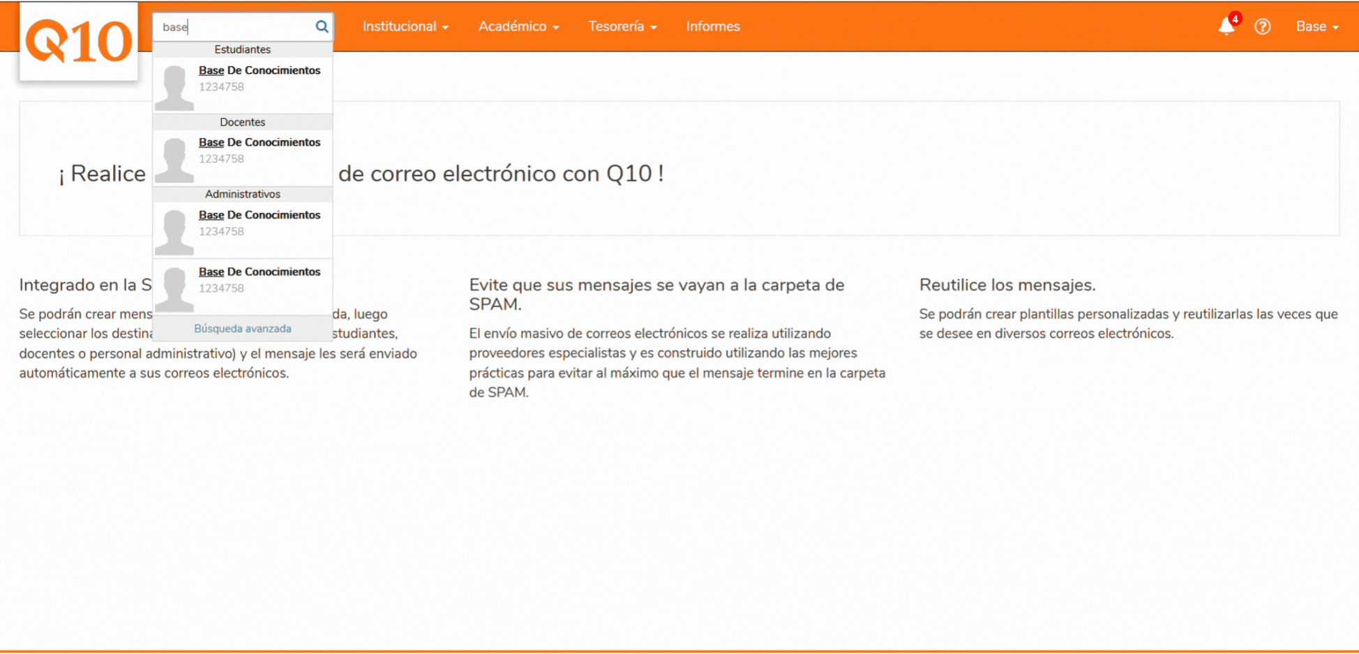Click the heading about the SPAM folder

[656, 295]
